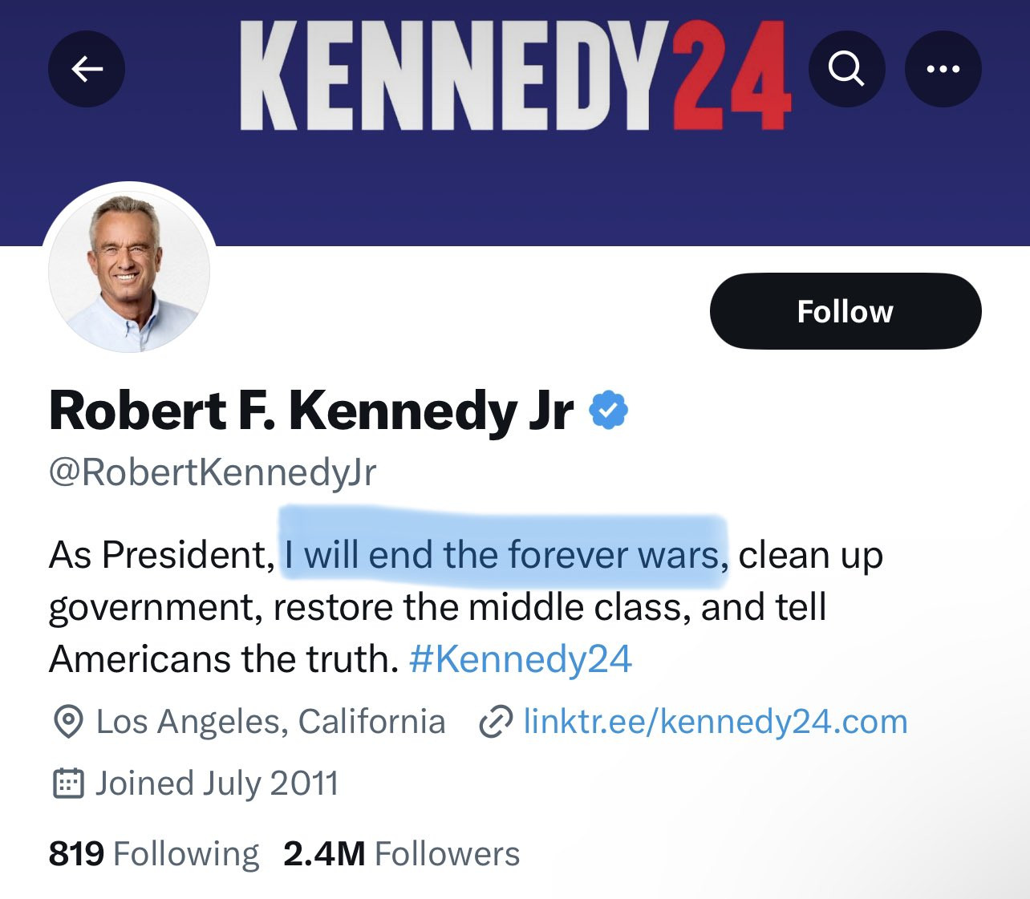Click the calendar icon beside join date
This screenshot has width=1030, height=899.
tap(68, 783)
